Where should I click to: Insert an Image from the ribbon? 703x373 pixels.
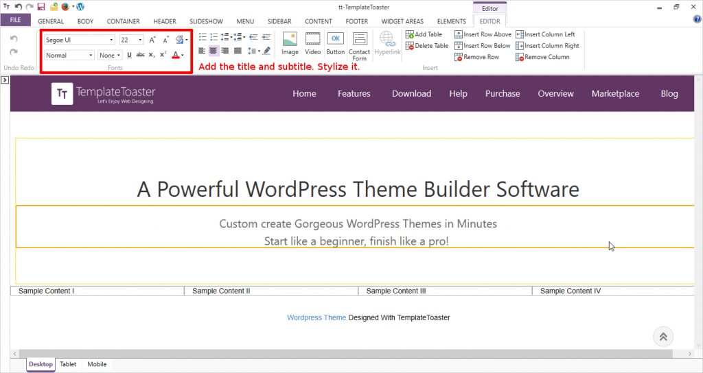[x=290, y=43]
